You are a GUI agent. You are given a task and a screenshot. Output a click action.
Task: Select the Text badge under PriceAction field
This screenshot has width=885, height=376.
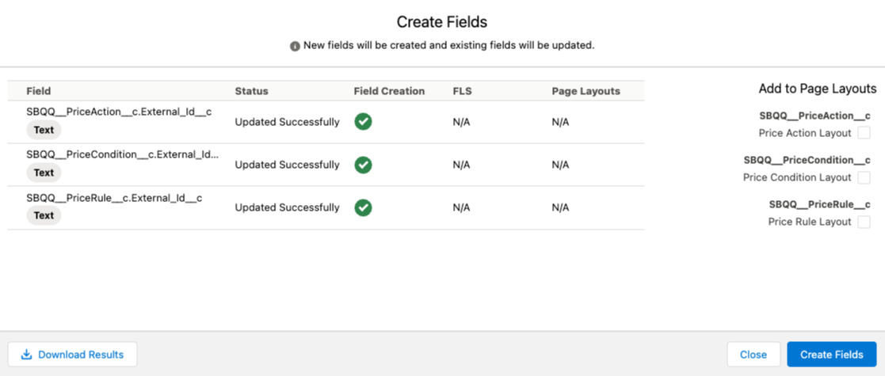pos(44,131)
